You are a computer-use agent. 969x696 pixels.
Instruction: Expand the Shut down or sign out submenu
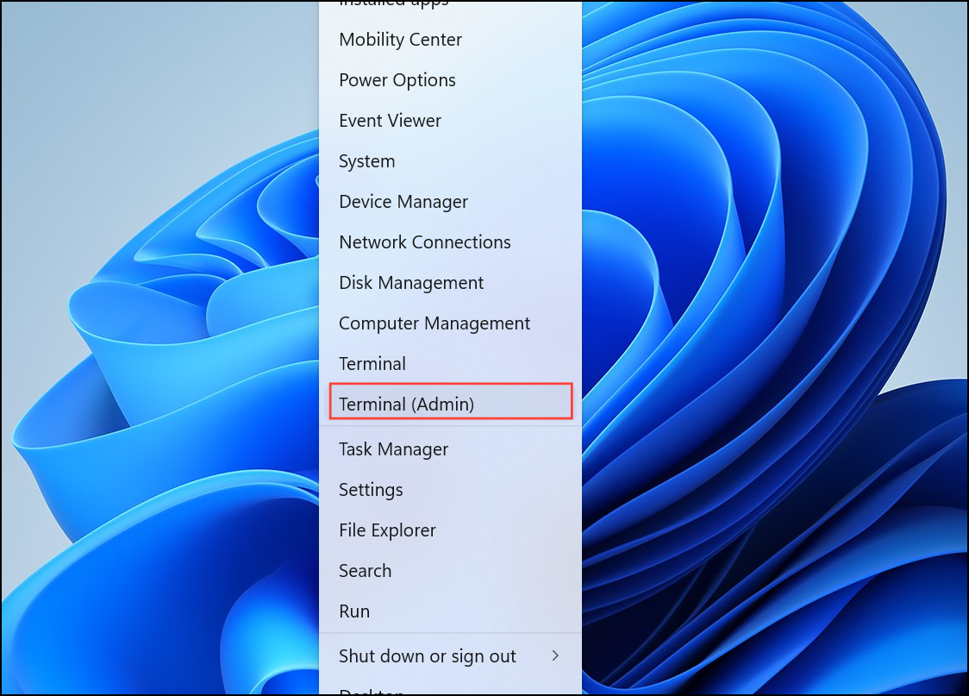(428, 656)
